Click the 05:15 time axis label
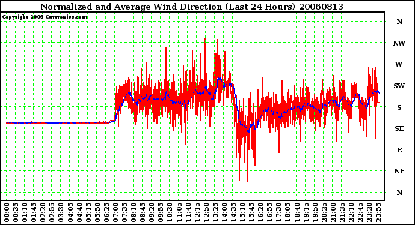Screen dimensions: 415x225 pos(88,212)
